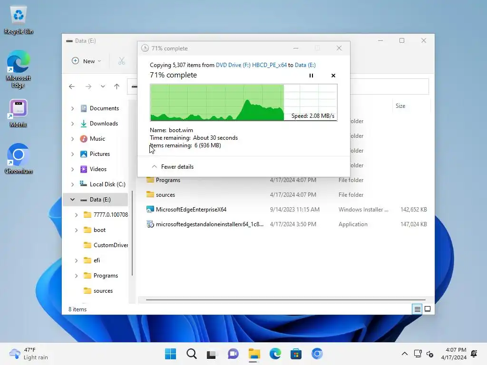Viewport: 487px width, 365px height.
Task: Open clock and date in taskbar
Action: [x=454, y=354]
